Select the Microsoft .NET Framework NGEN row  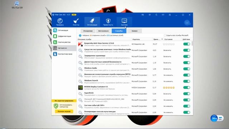click(135, 100)
